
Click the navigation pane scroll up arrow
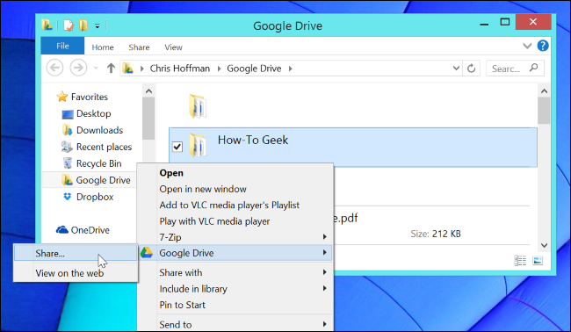(x=148, y=91)
